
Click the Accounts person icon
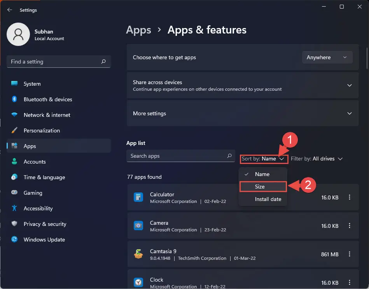[14, 162]
